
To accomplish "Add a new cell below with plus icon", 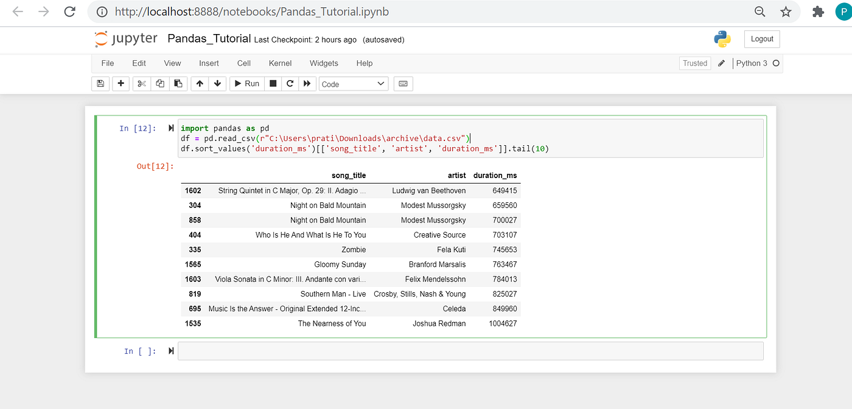I will pos(120,83).
